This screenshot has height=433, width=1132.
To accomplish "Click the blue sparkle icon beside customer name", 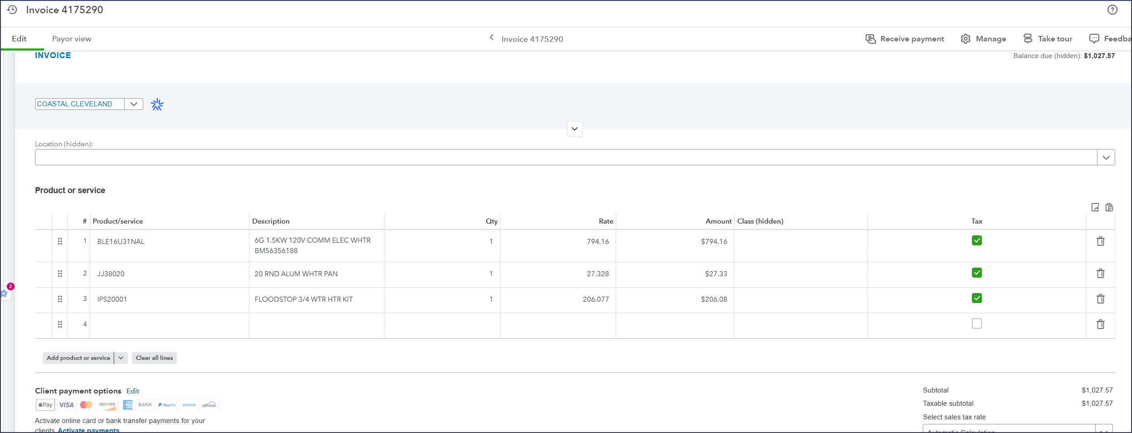I will 157,105.
